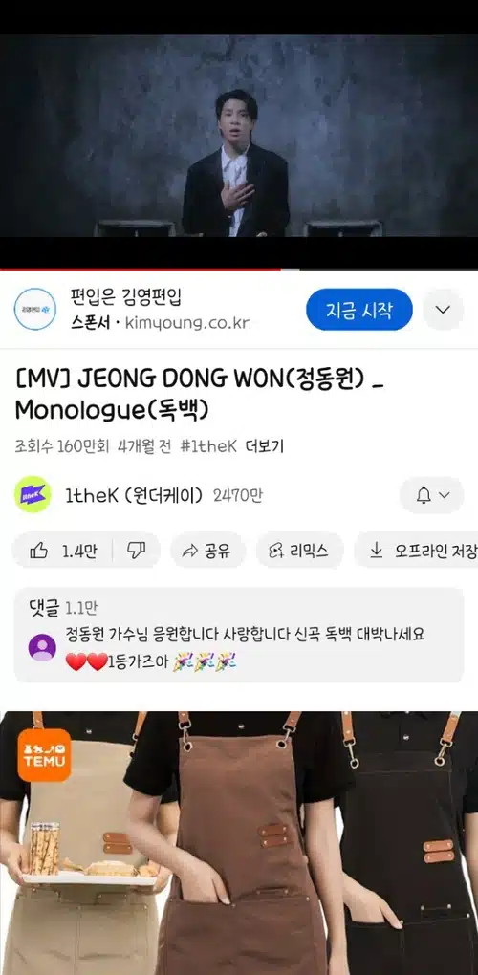Tap the 오프라인 저장 download icon

coord(376,551)
